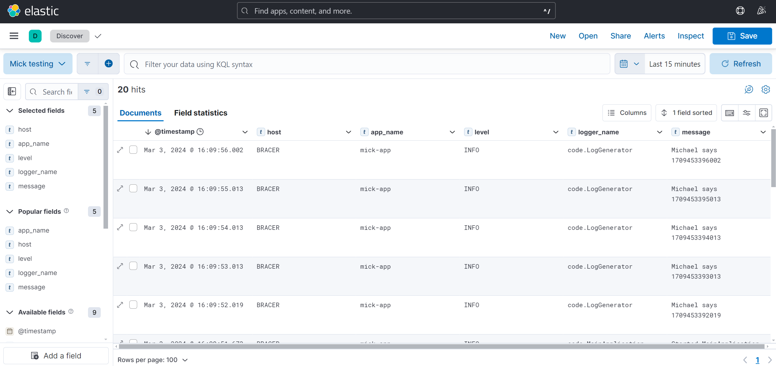Click New in the top menu
Viewport: 776px width, 366px height.
tap(557, 36)
